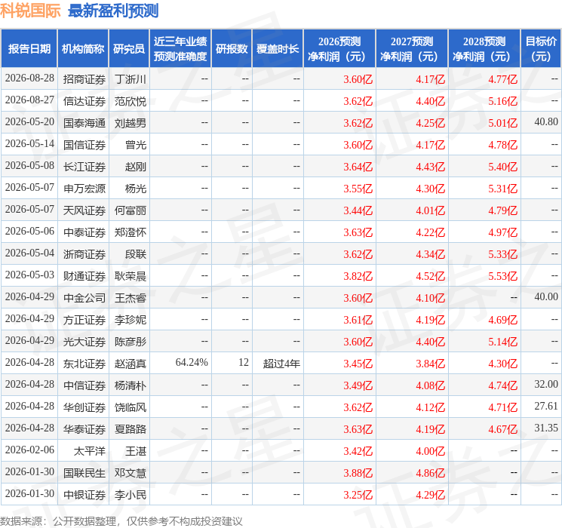Select the 2026预测净利润 column header

tap(339, 49)
